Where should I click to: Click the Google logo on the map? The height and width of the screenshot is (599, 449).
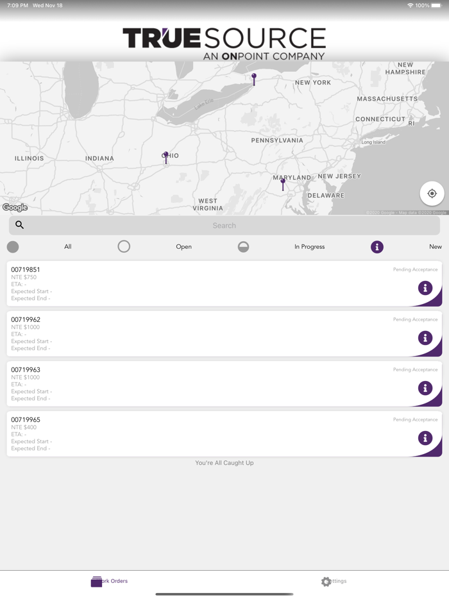tap(15, 207)
